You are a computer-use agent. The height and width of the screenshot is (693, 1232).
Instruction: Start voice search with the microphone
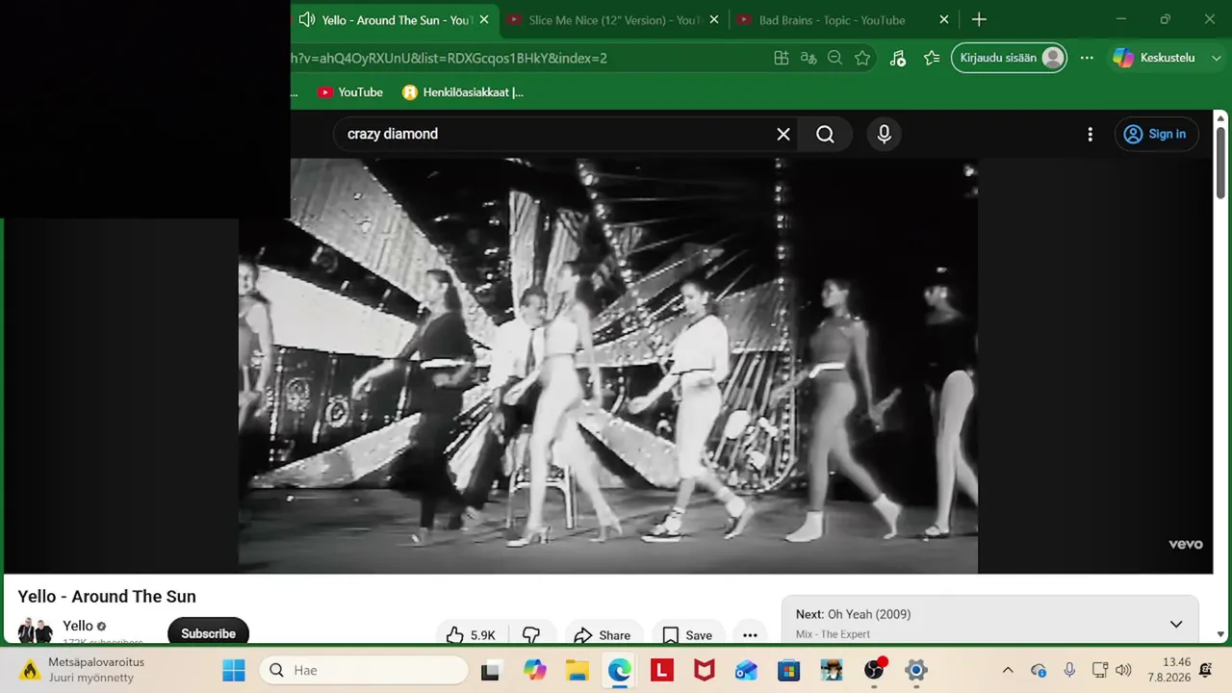click(x=884, y=134)
